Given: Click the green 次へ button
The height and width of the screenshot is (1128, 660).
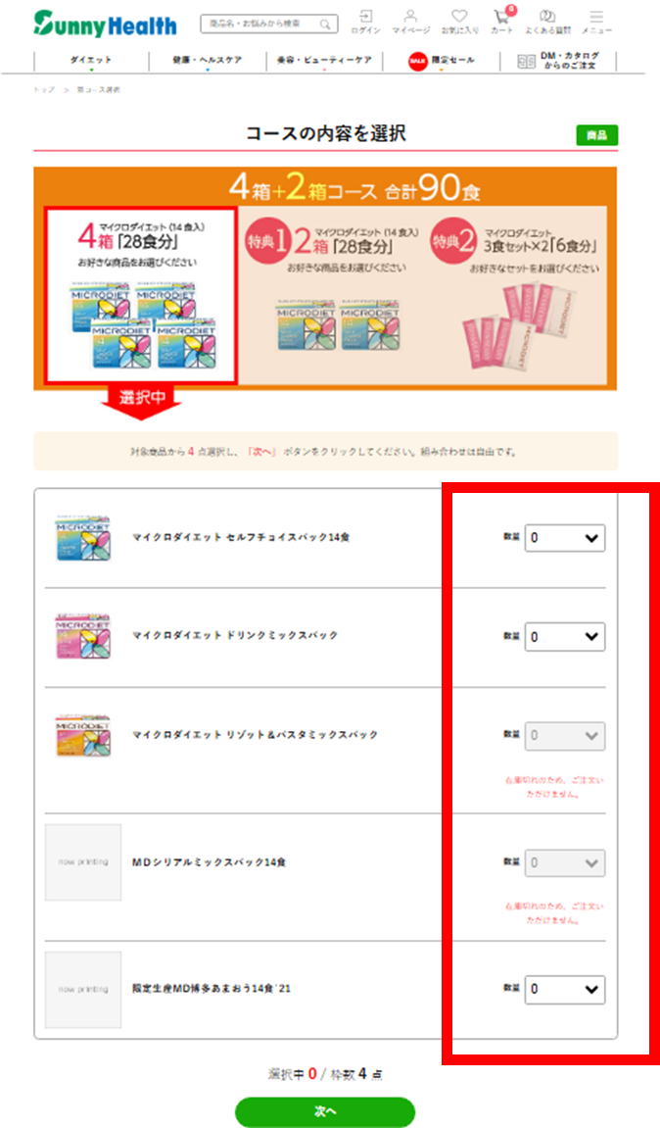Looking at the screenshot, I should click(325, 1111).
